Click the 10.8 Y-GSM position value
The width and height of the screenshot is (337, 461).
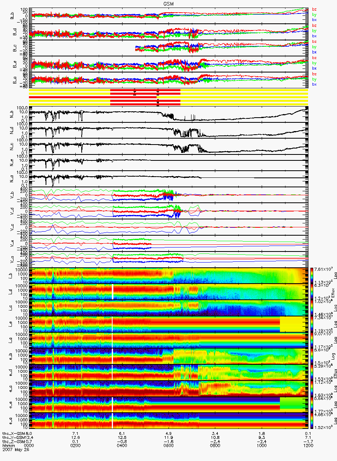(215, 438)
